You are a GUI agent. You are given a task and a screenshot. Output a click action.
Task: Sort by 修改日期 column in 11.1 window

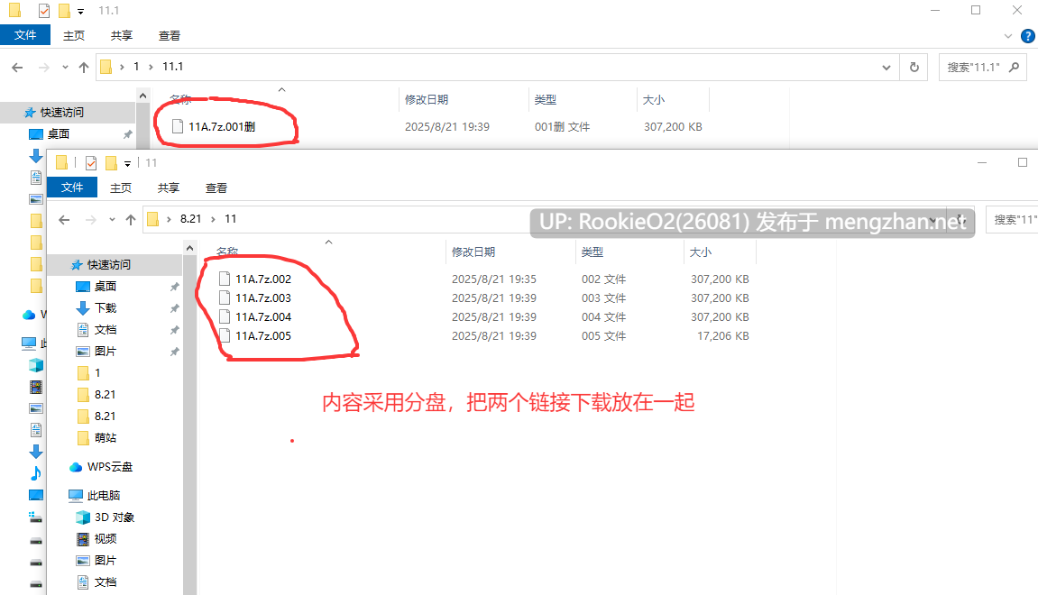point(427,99)
